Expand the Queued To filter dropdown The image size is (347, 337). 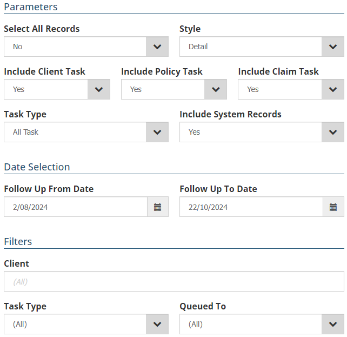(251, 324)
